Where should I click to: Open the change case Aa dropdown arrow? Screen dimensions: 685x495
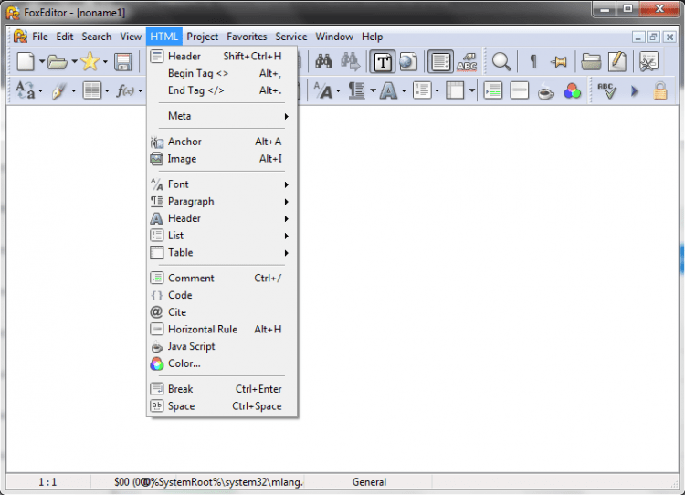[x=40, y=91]
